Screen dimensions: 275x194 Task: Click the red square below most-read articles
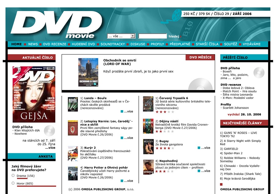point(221,184)
